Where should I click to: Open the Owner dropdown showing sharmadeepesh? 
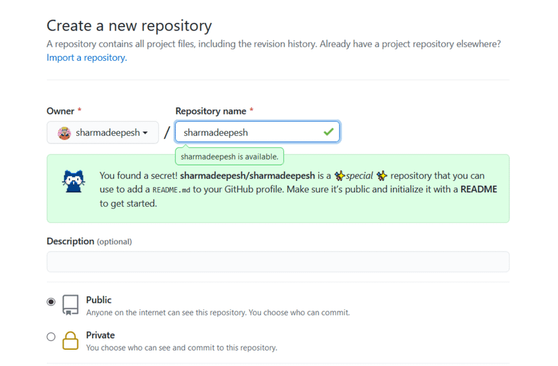point(103,132)
